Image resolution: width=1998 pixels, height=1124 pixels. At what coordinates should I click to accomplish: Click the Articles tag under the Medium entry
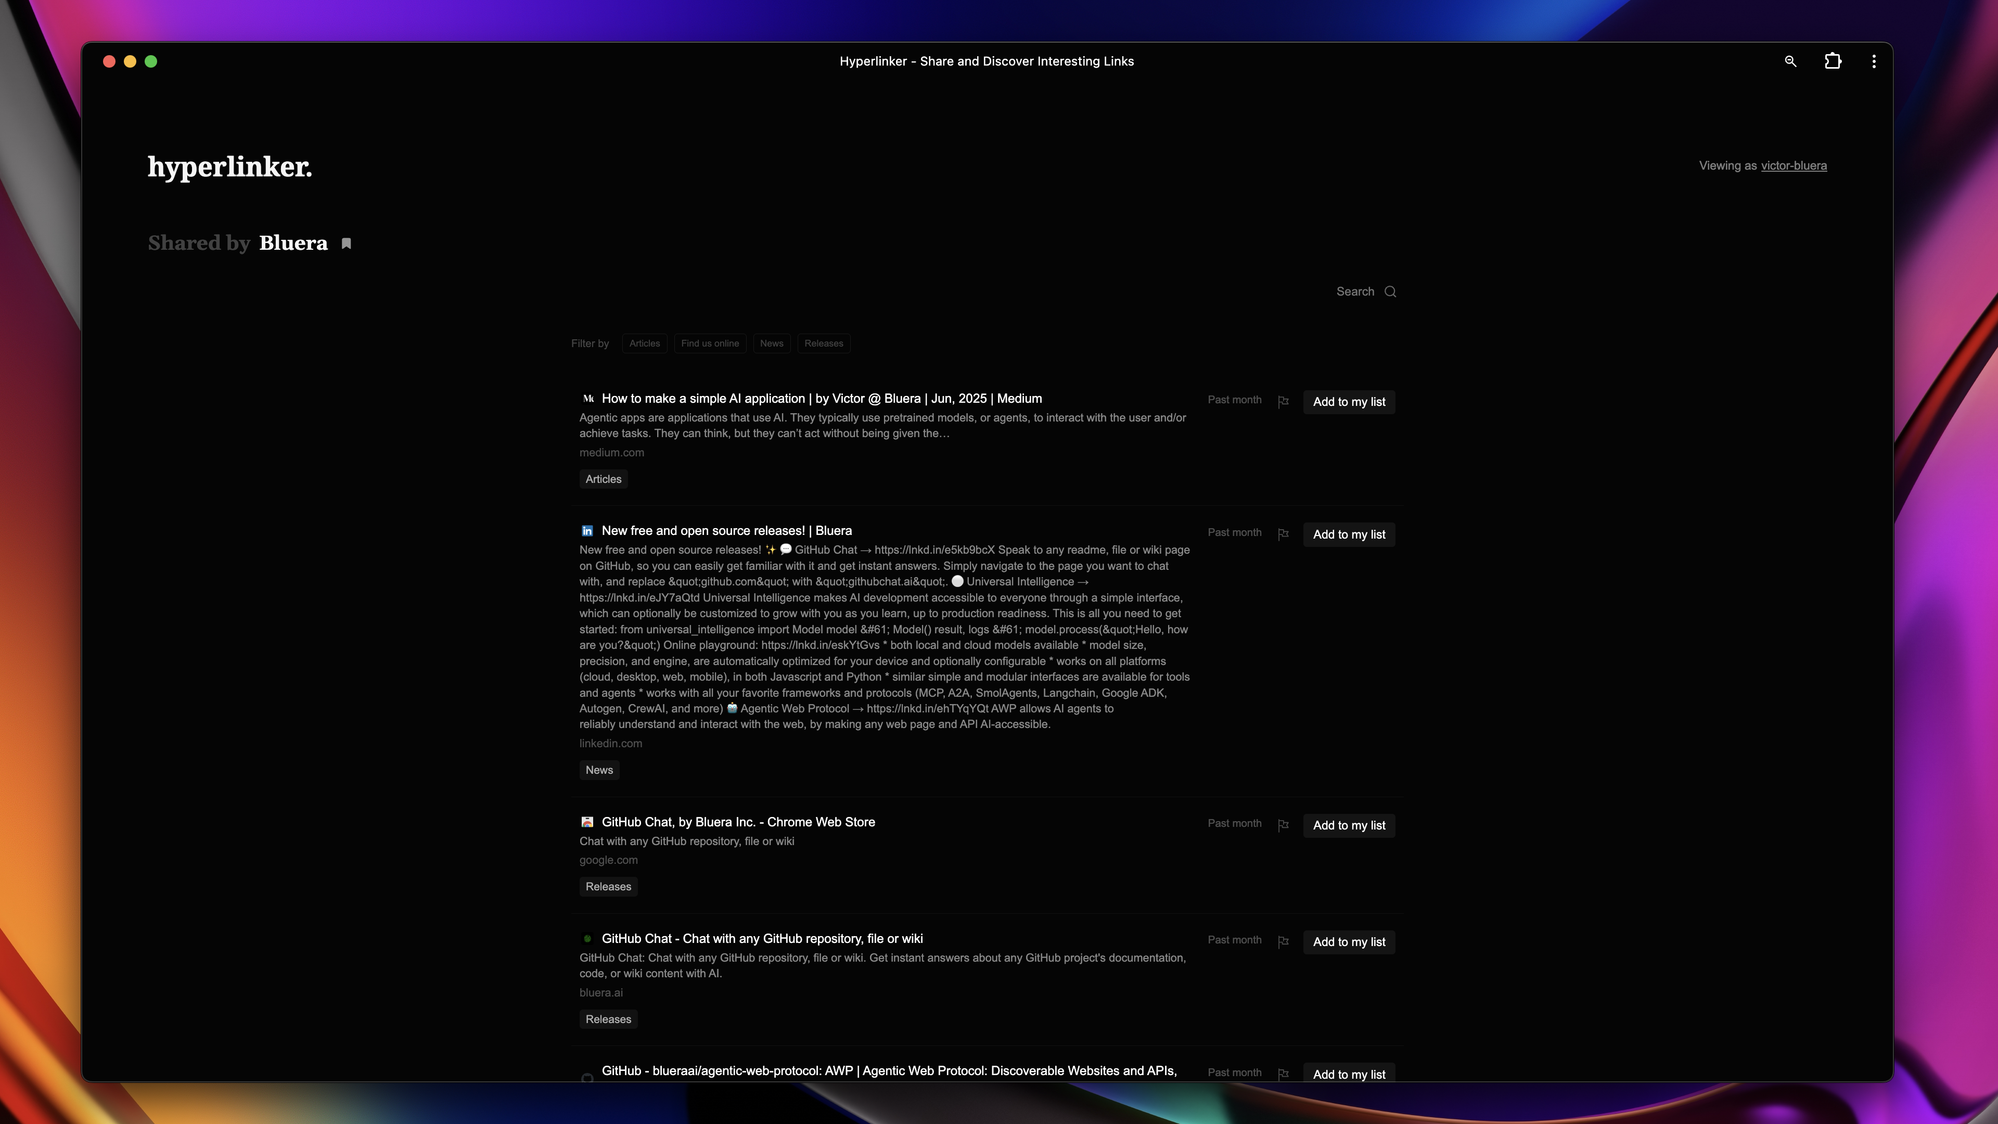(604, 479)
